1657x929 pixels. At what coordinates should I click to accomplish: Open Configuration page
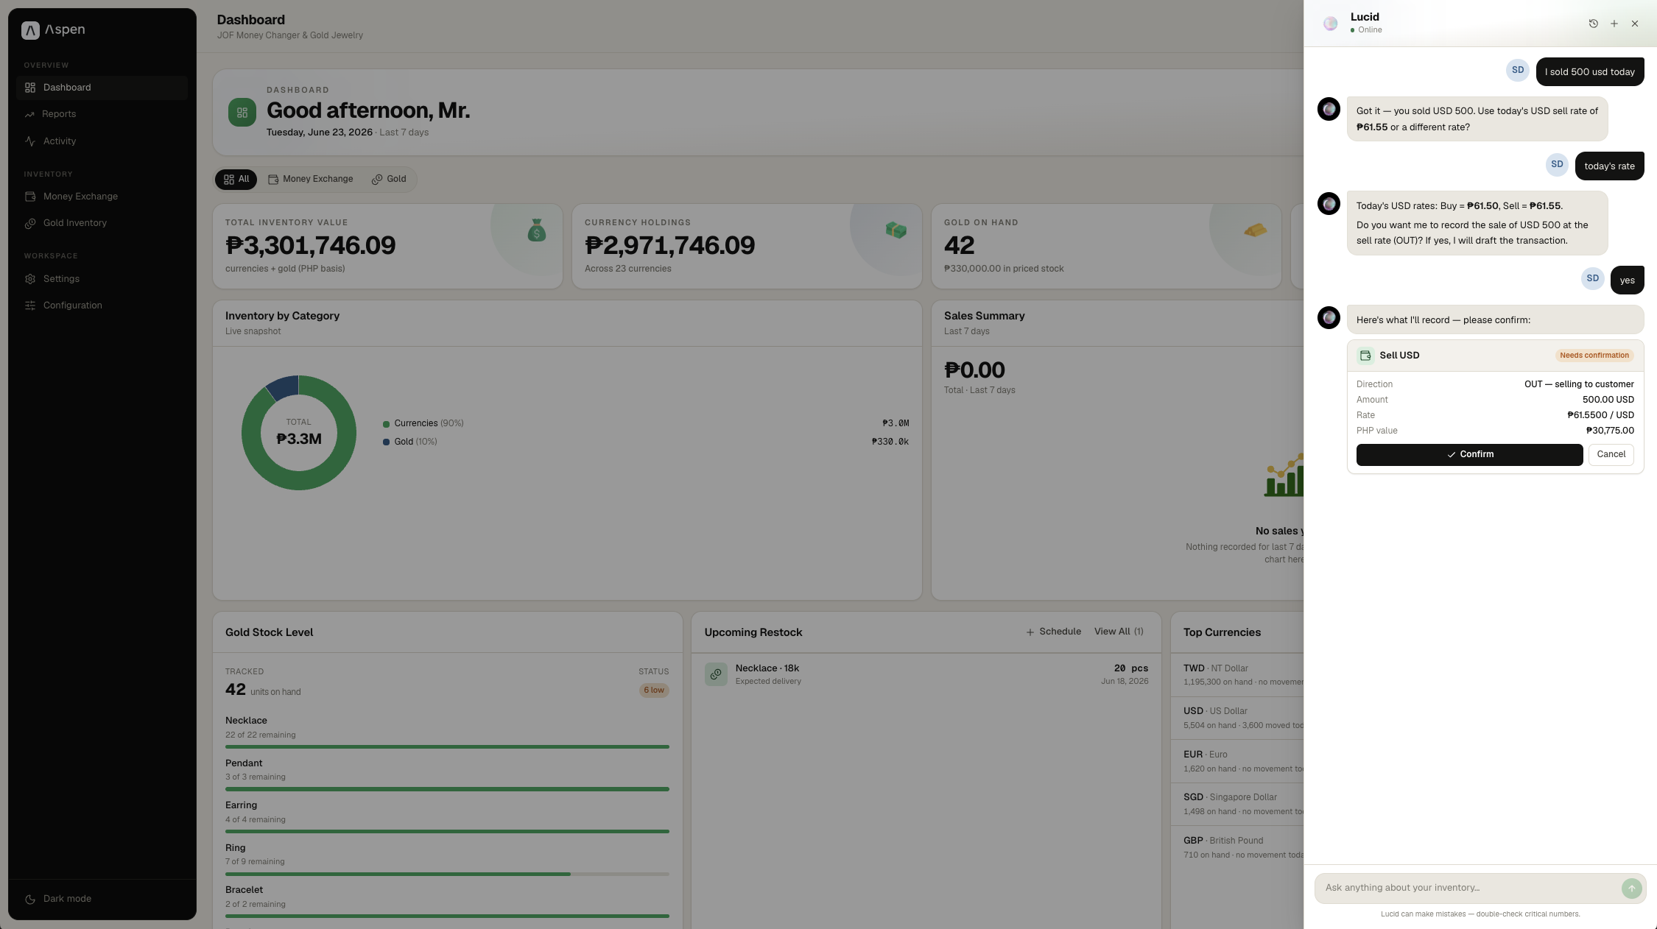tap(102, 305)
